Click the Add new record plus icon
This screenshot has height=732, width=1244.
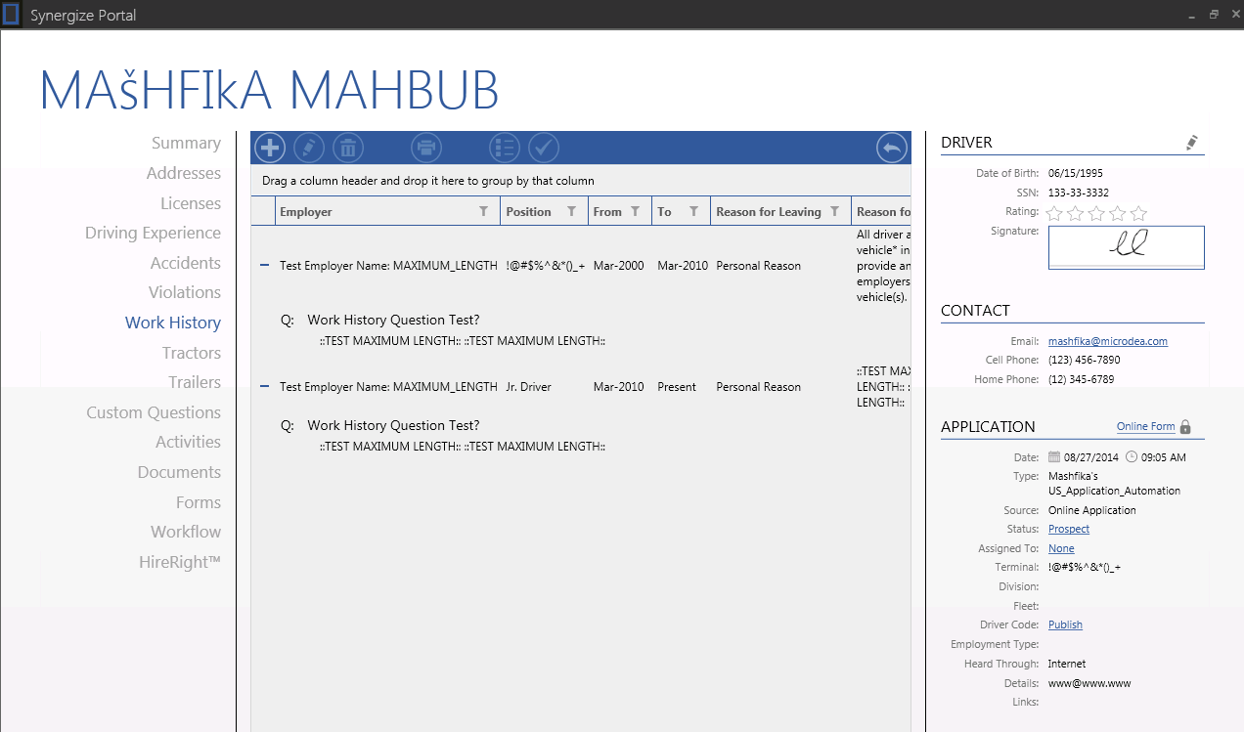coord(270,149)
